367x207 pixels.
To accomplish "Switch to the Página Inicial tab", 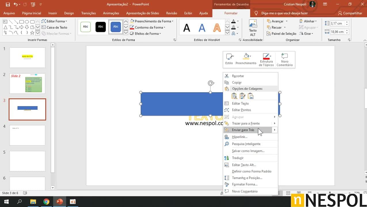I will (x=31, y=13).
